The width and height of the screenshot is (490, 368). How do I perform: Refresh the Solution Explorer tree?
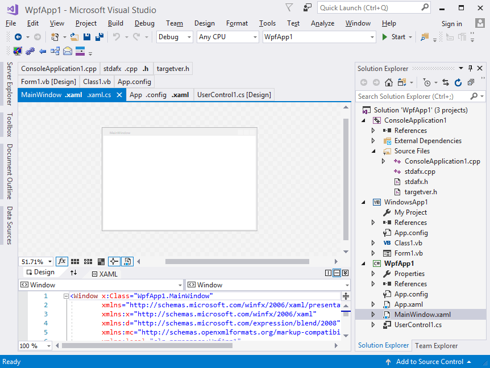point(458,82)
